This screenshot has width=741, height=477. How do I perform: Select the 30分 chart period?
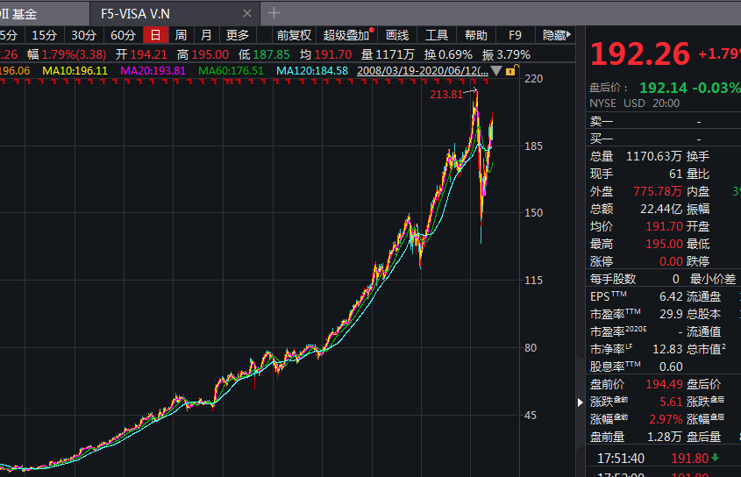click(83, 35)
